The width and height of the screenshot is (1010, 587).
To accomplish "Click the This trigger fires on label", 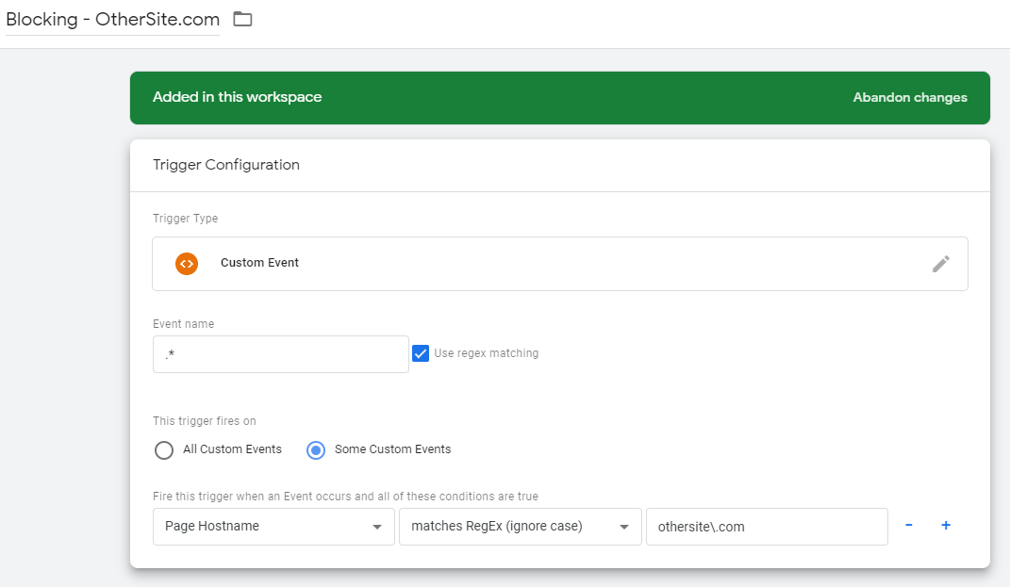I will (205, 421).
